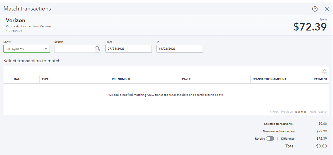Go to First page link
The image size is (333, 155).
274,112
